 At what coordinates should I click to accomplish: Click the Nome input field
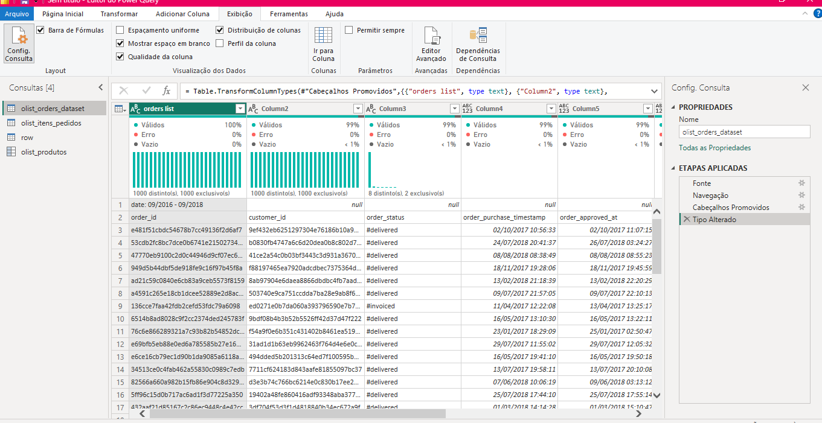pyautogui.click(x=744, y=132)
